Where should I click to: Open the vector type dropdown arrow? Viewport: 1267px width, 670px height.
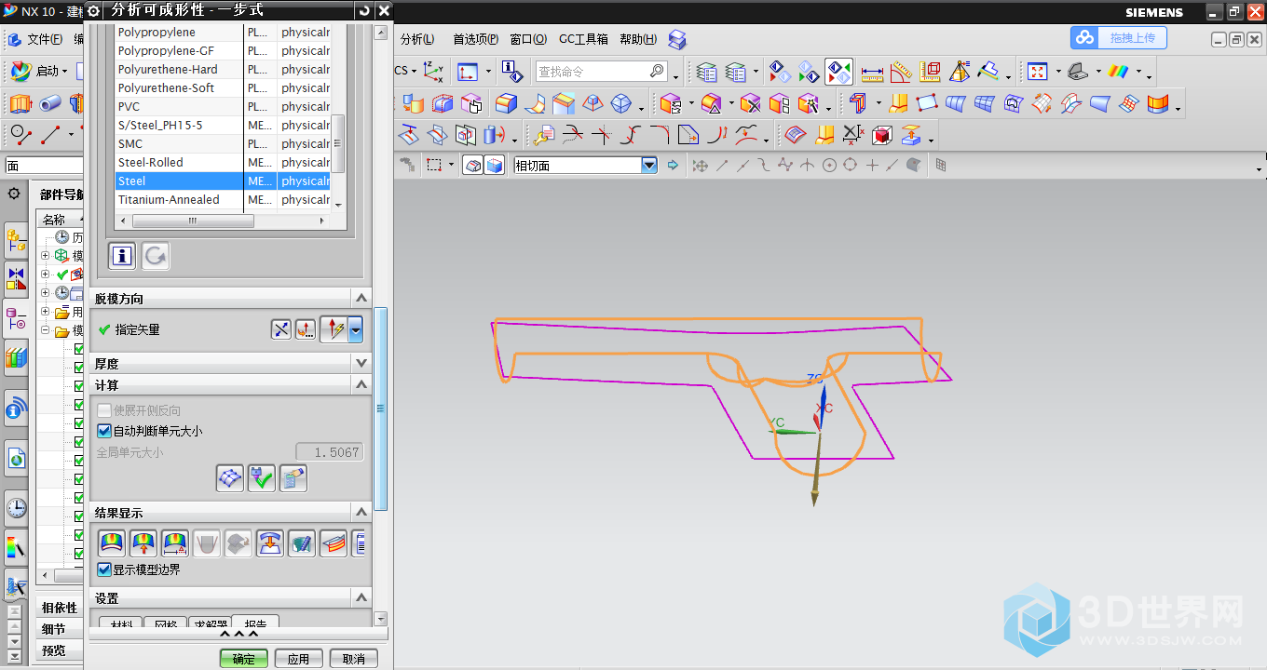[356, 329]
